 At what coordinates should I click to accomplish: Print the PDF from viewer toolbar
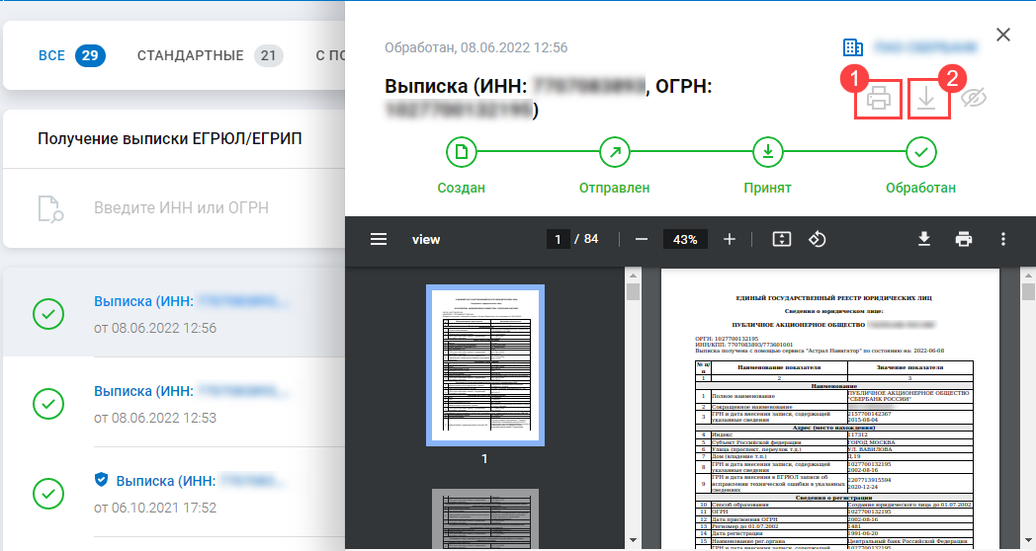click(964, 239)
